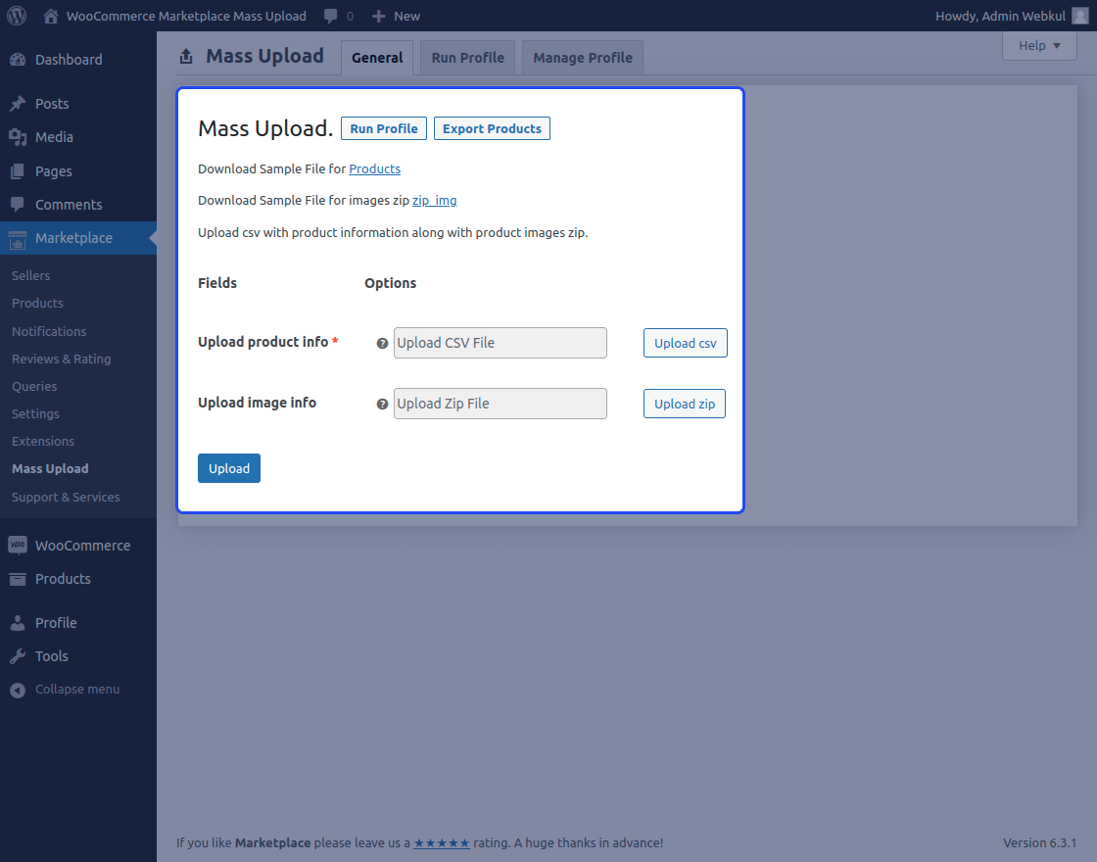The image size is (1097, 862).
Task: Open the Help dropdown
Action: 1039,45
